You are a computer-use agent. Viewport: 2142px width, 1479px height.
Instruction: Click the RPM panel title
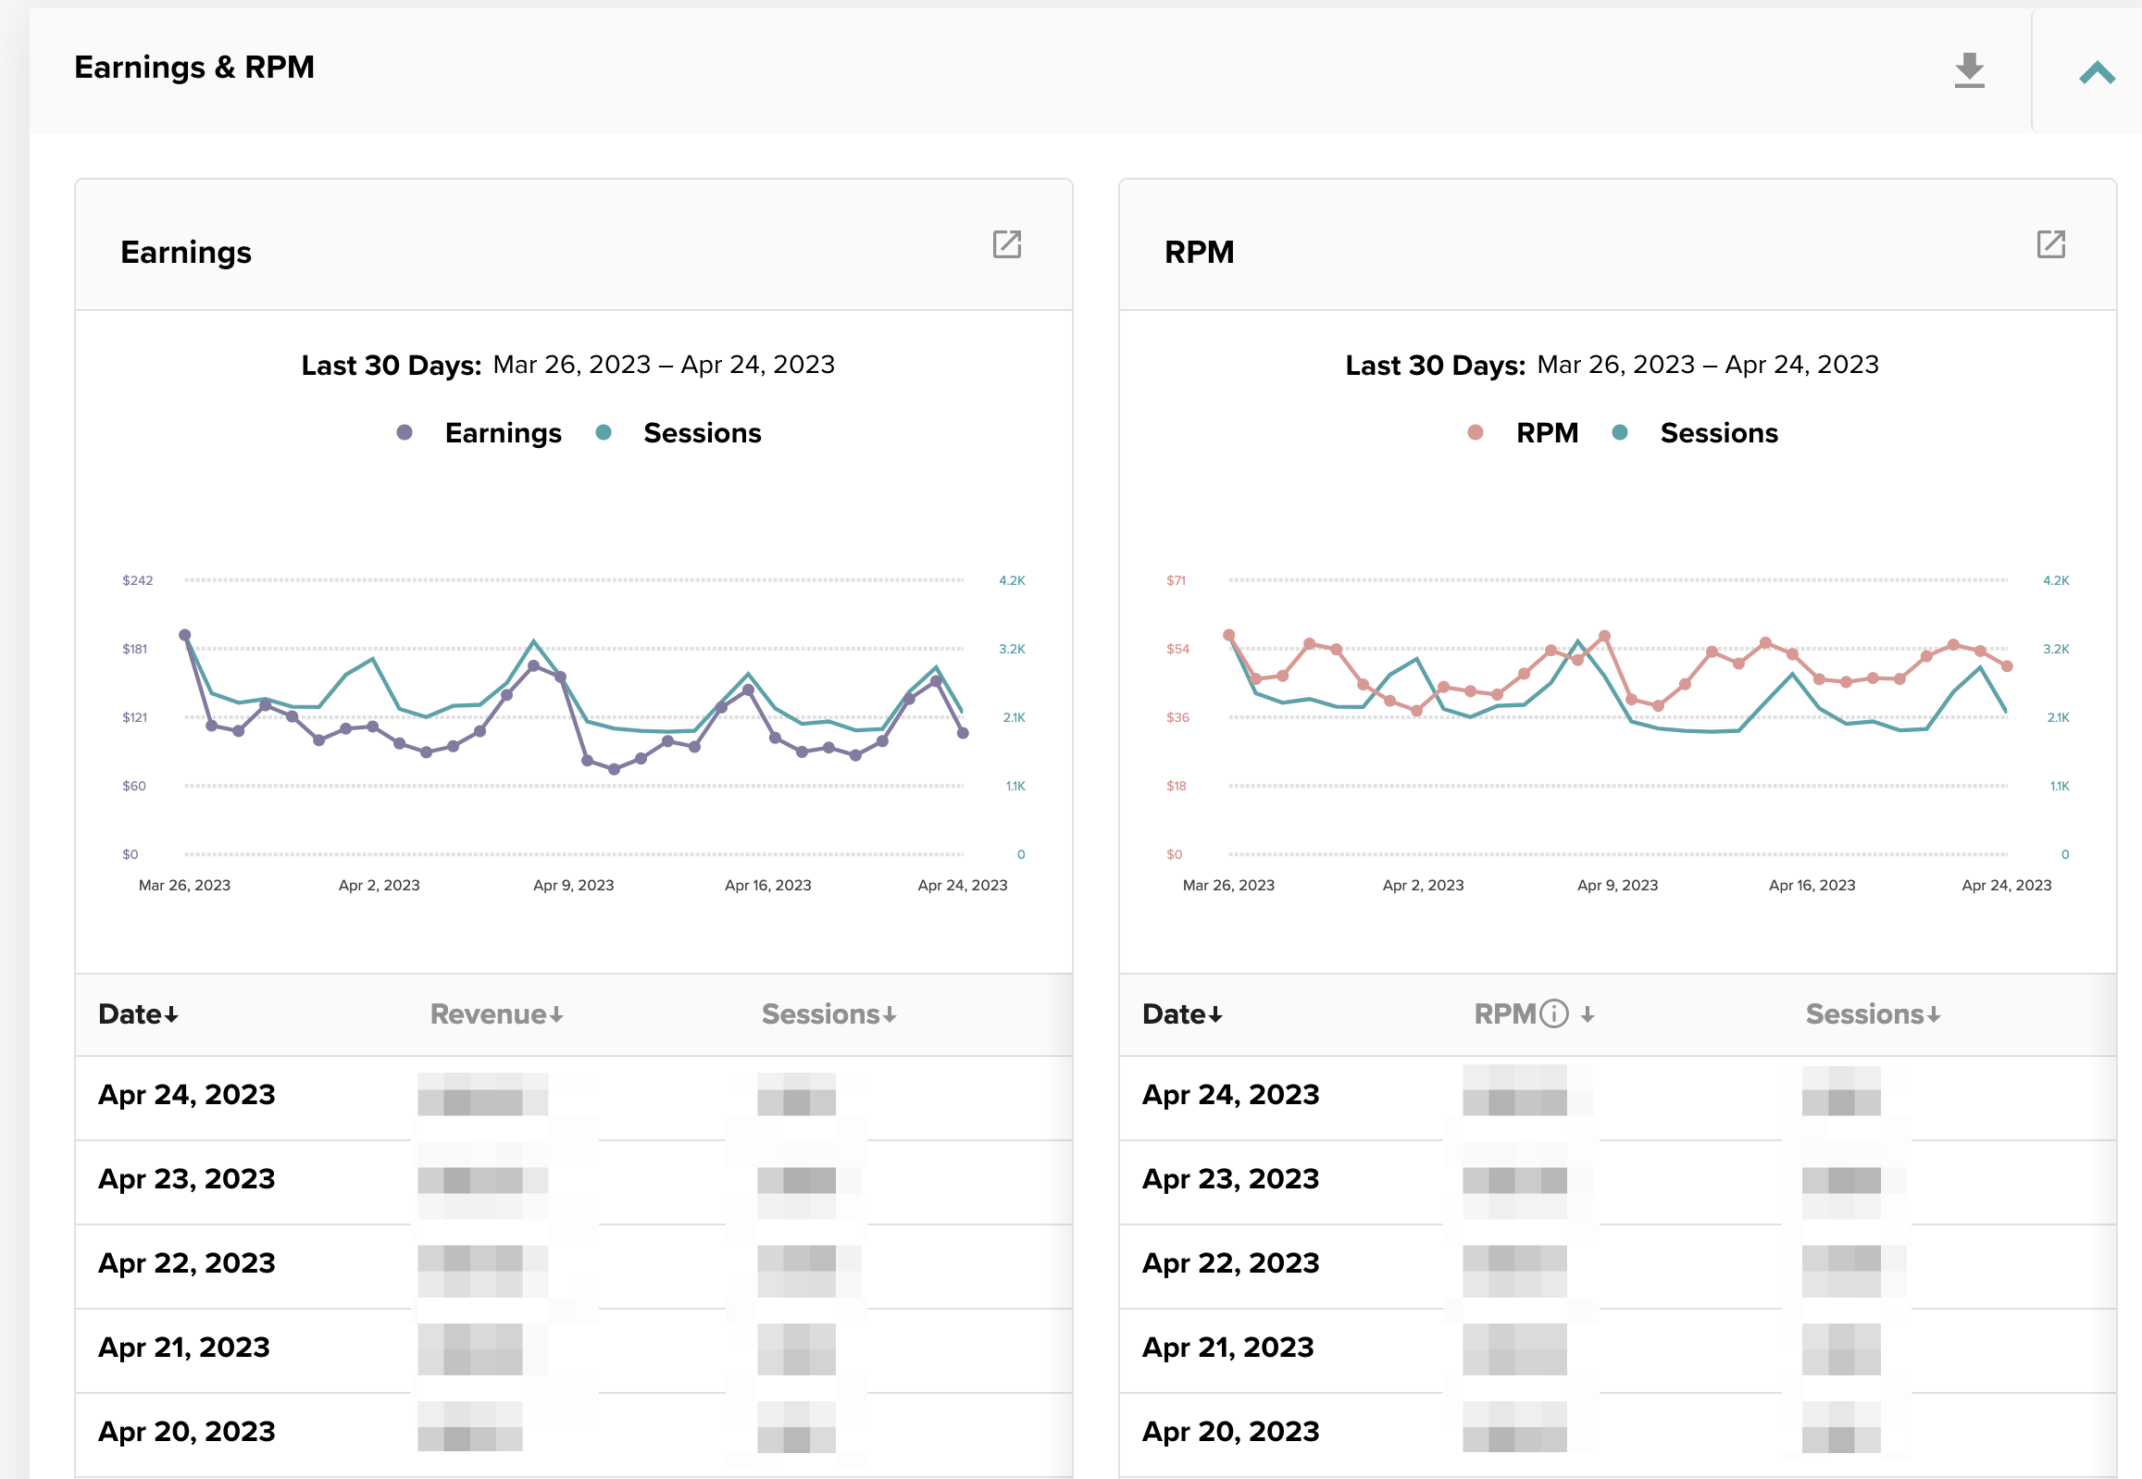pyautogui.click(x=1200, y=252)
